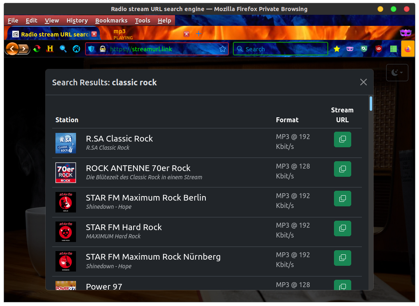Open the Bookmarks menu
Viewport: 419px width, 306px height.
pos(111,21)
